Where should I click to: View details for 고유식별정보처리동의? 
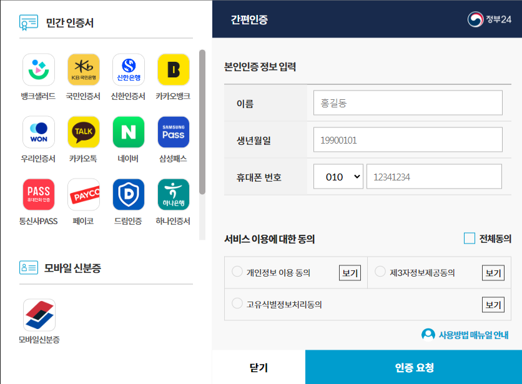[x=493, y=305]
